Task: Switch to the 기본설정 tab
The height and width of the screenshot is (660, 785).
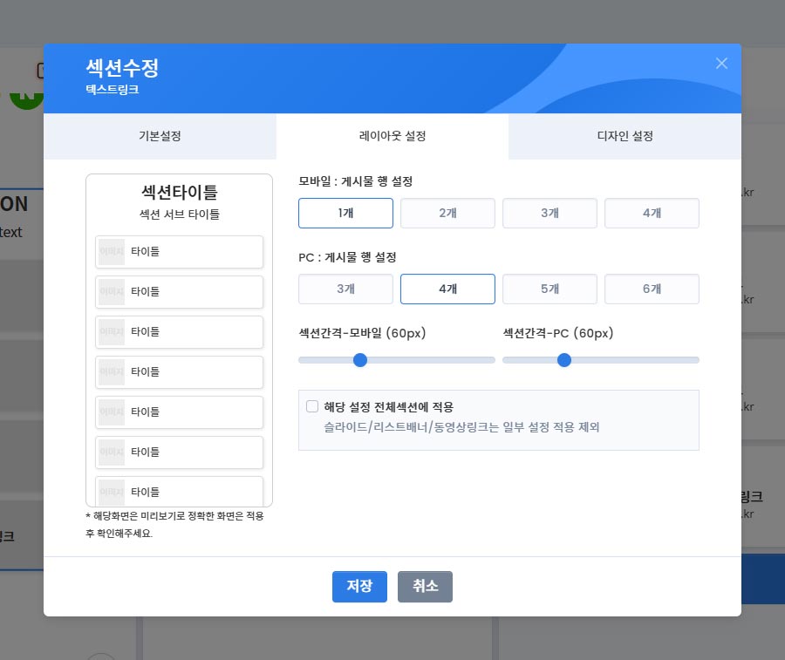Action: (x=160, y=137)
